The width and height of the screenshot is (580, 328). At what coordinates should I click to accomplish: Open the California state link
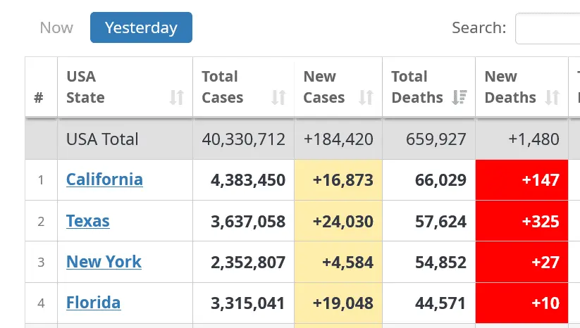click(x=104, y=179)
